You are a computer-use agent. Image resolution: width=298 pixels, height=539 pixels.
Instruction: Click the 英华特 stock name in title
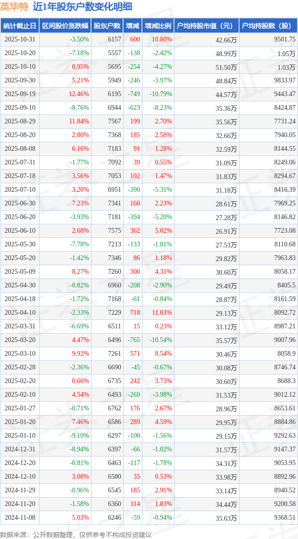coord(14,7)
